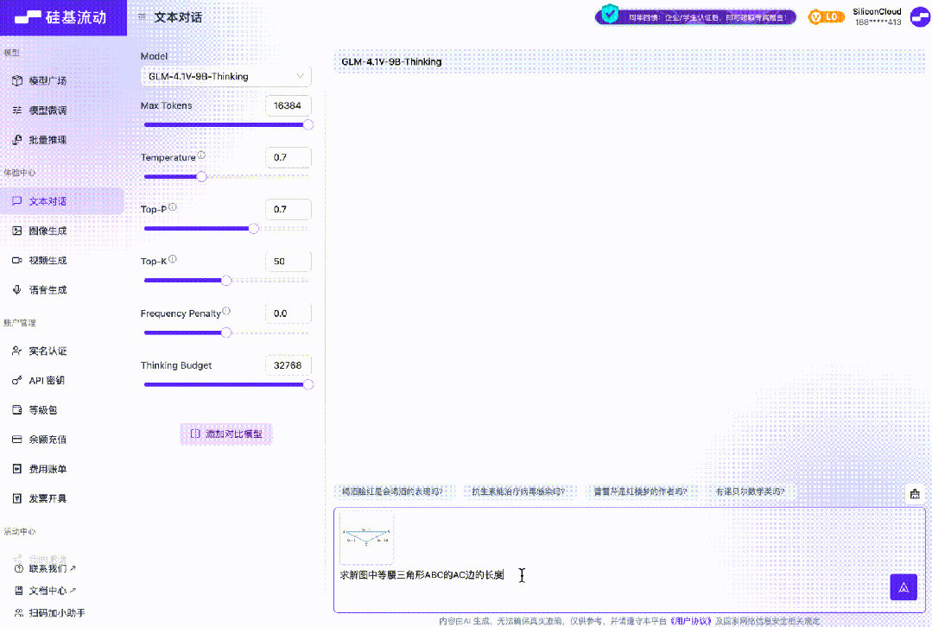This screenshot has height=627, width=932.
Task: Open the 用户协议 link
Action: (691, 621)
